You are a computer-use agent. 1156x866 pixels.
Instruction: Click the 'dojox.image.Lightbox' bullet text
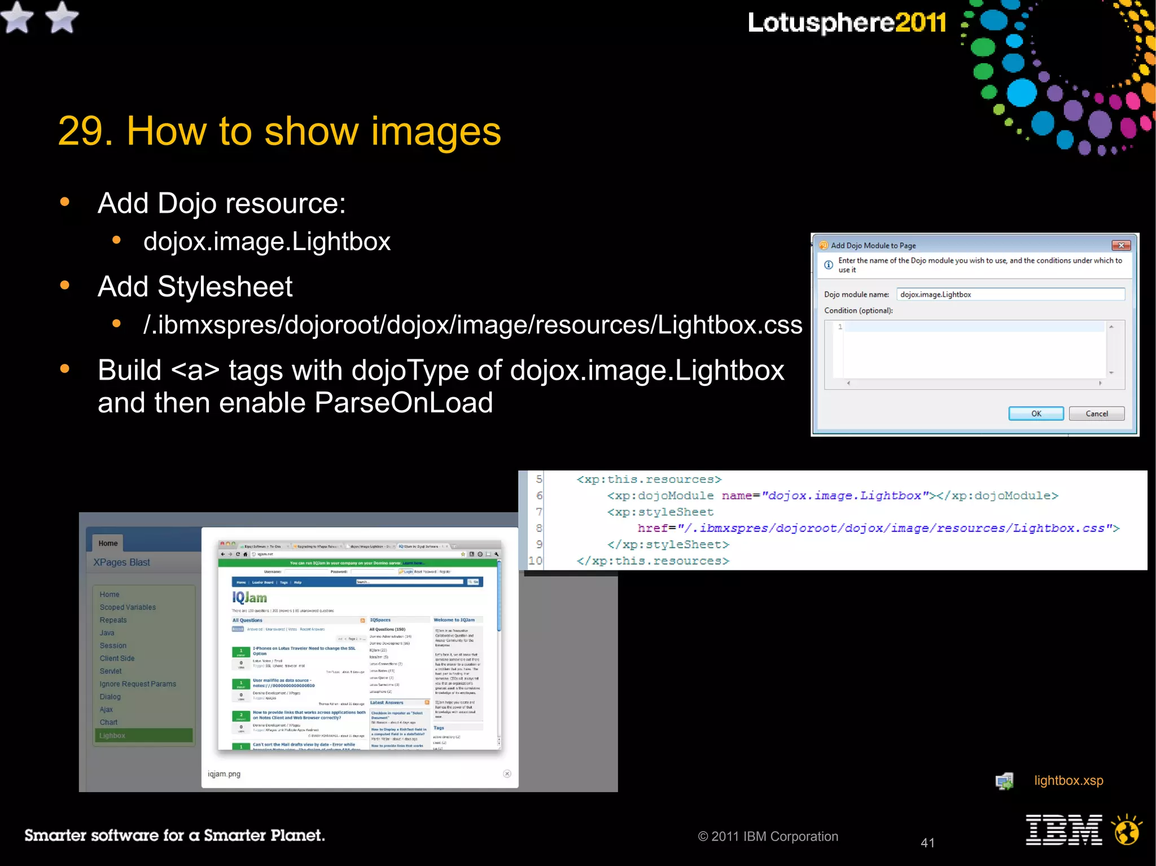tap(267, 241)
